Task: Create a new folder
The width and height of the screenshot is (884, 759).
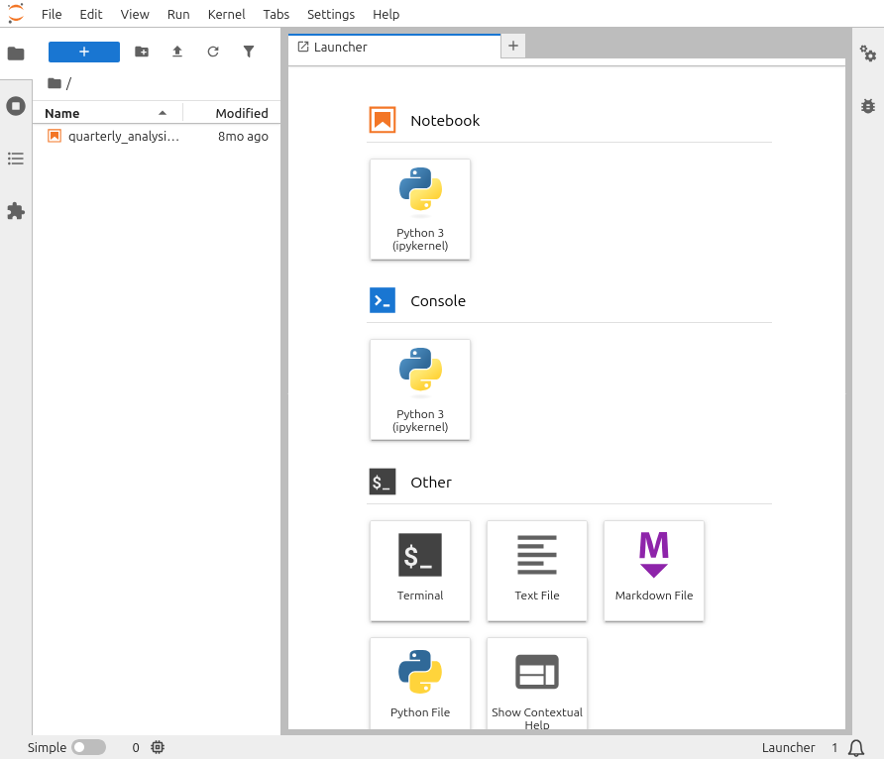Action: click(142, 52)
